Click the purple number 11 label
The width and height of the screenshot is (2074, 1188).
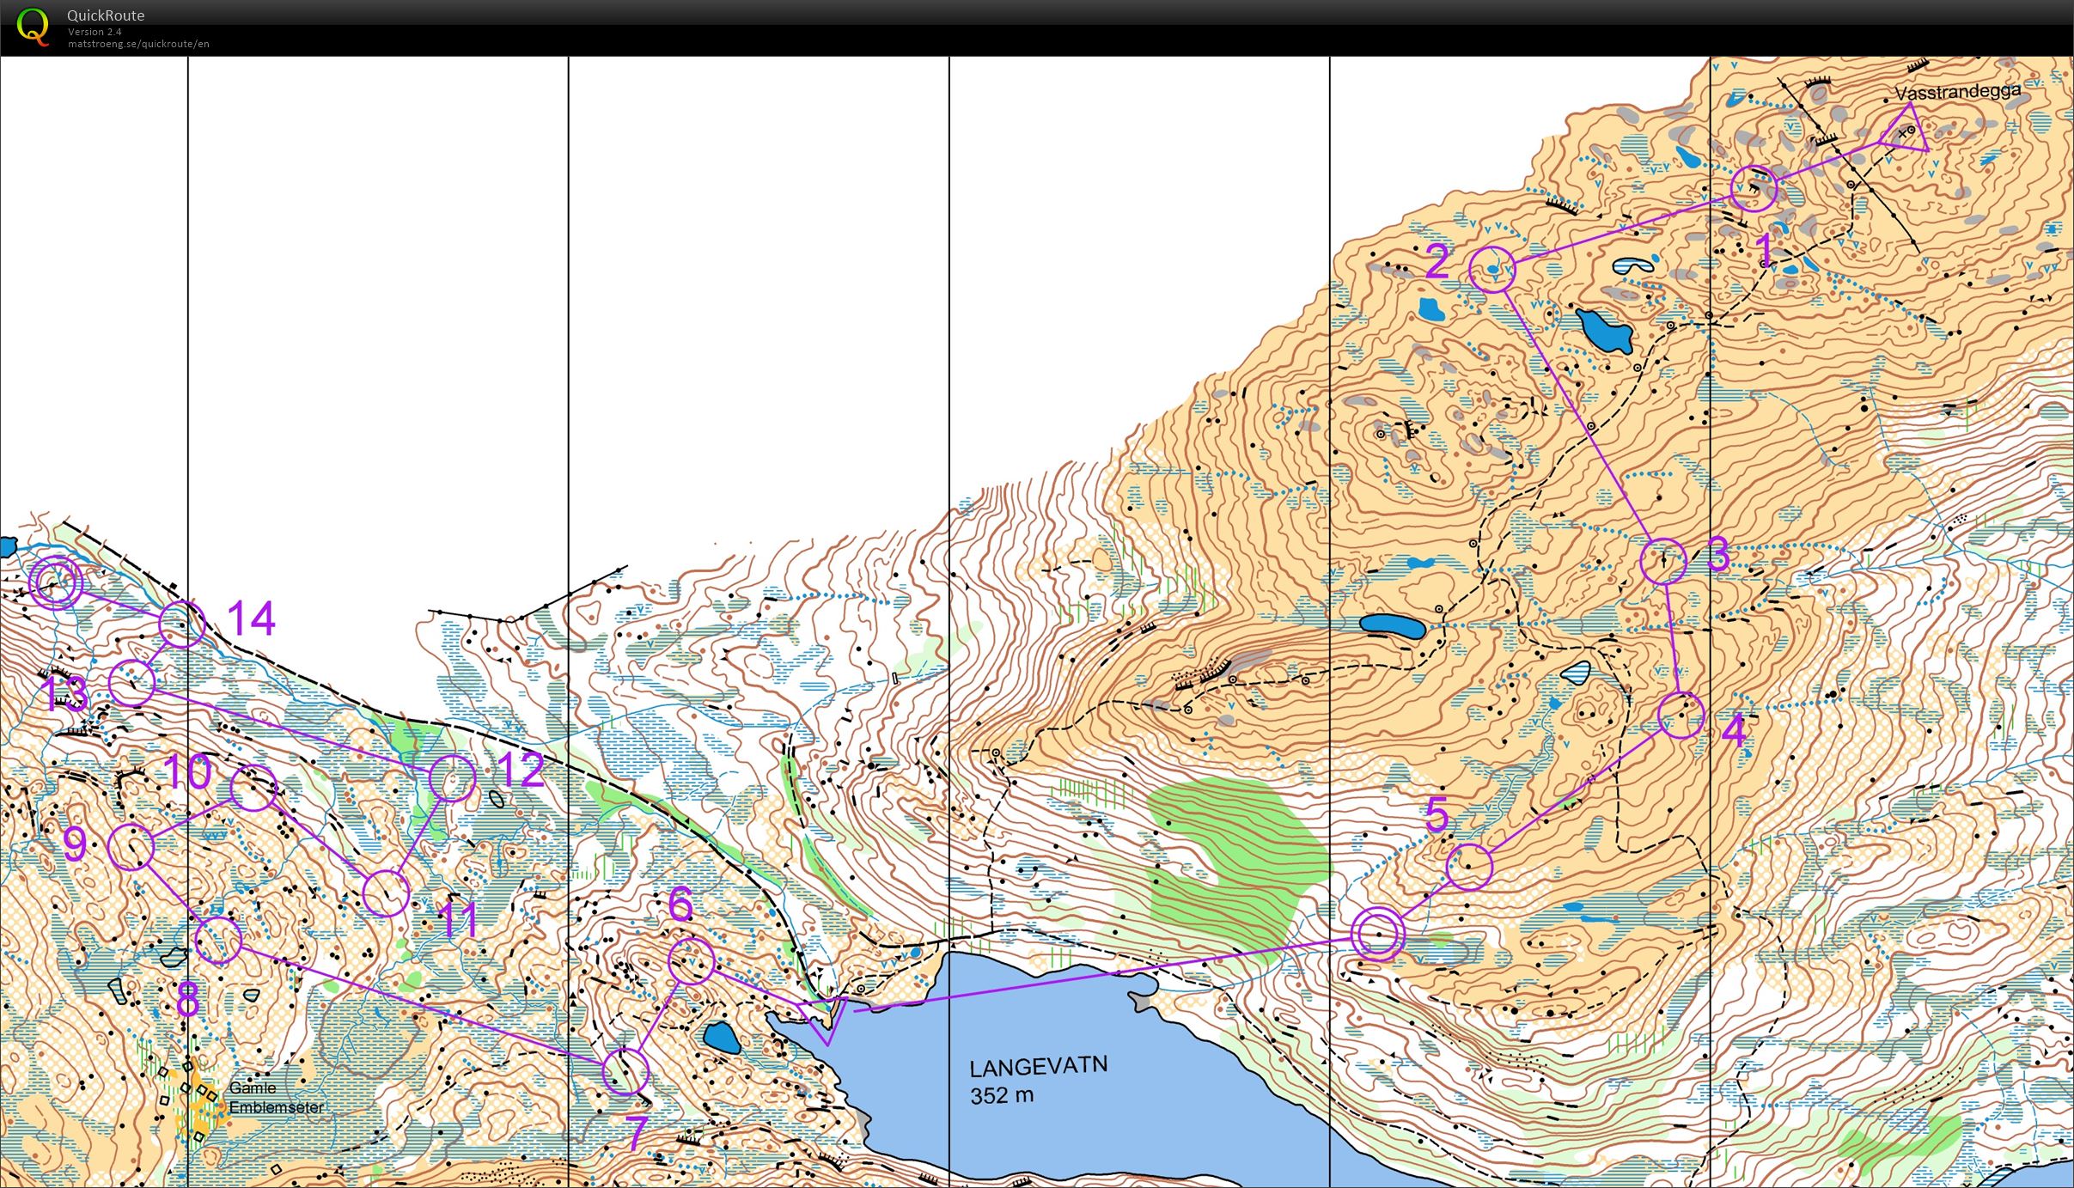pyautogui.click(x=458, y=920)
